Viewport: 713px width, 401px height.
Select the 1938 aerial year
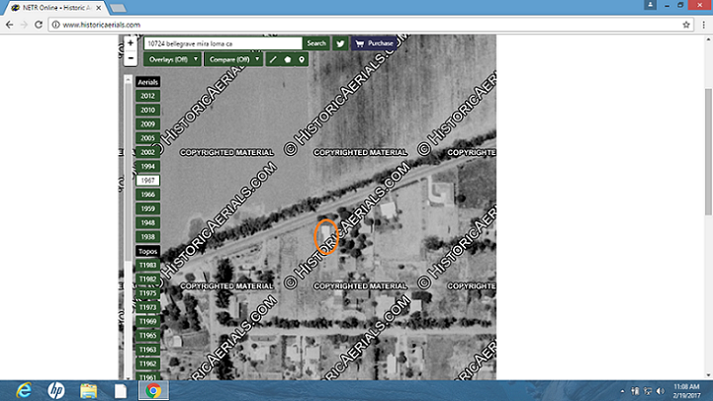point(147,237)
